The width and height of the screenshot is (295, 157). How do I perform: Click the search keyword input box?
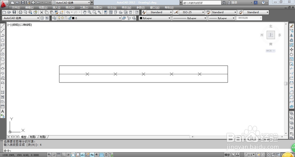(x=202, y=3)
